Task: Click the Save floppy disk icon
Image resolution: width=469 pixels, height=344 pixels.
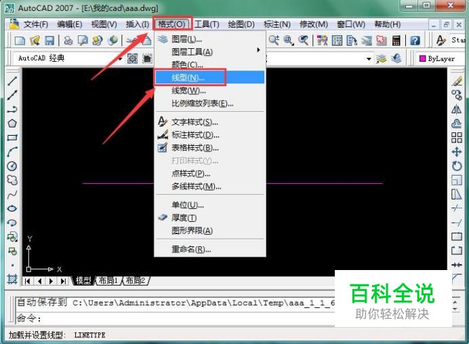Action: [x=49, y=41]
